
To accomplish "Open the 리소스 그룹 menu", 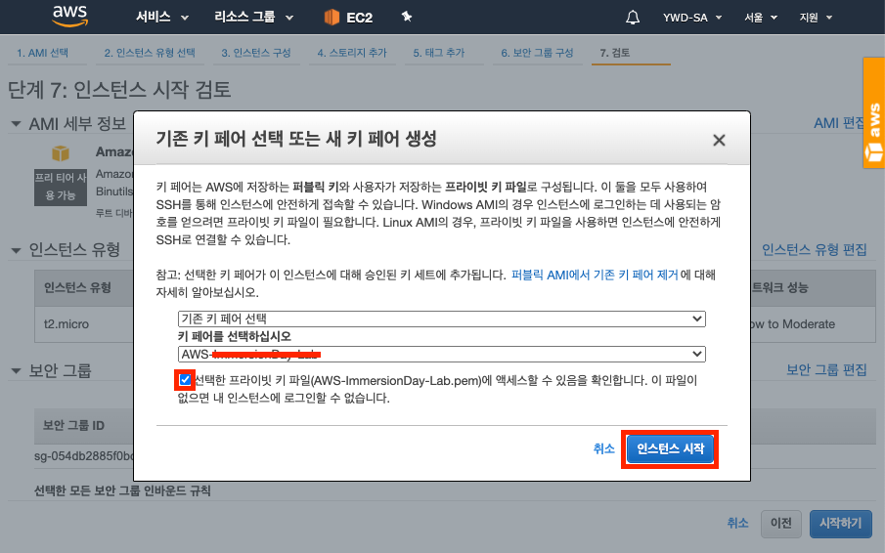I will [253, 18].
